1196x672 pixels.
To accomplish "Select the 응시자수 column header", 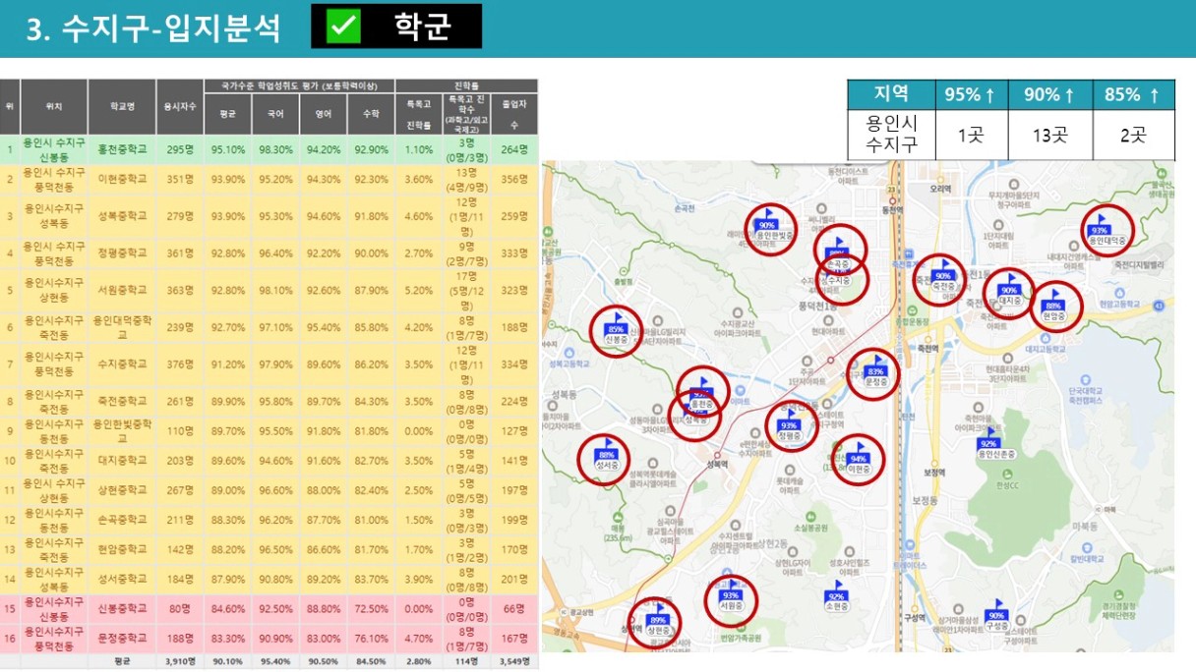I will point(180,107).
